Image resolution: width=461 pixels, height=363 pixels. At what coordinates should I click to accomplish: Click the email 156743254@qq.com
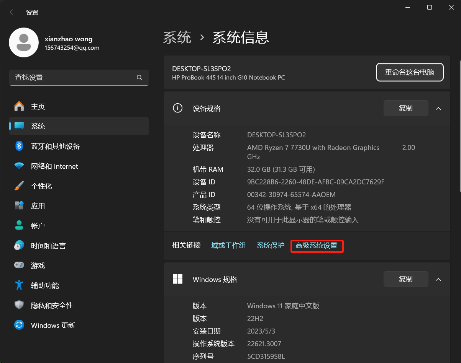72,48
